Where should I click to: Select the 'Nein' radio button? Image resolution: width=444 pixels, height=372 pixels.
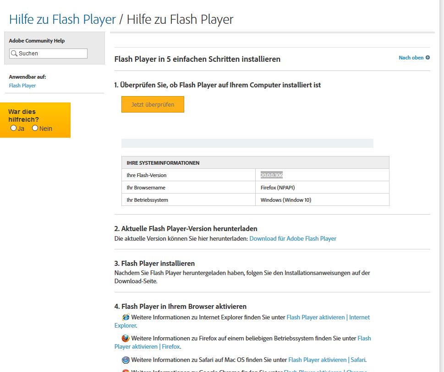[x=35, y=128]
